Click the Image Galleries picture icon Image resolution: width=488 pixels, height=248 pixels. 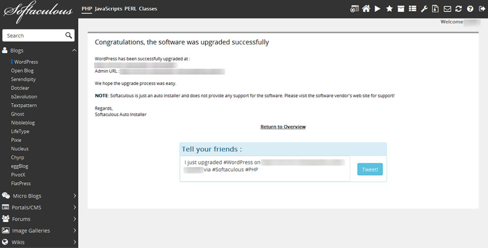[5, 230]
